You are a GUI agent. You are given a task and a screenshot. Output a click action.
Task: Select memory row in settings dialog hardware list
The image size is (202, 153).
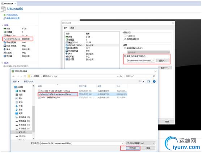coord(92,37)
